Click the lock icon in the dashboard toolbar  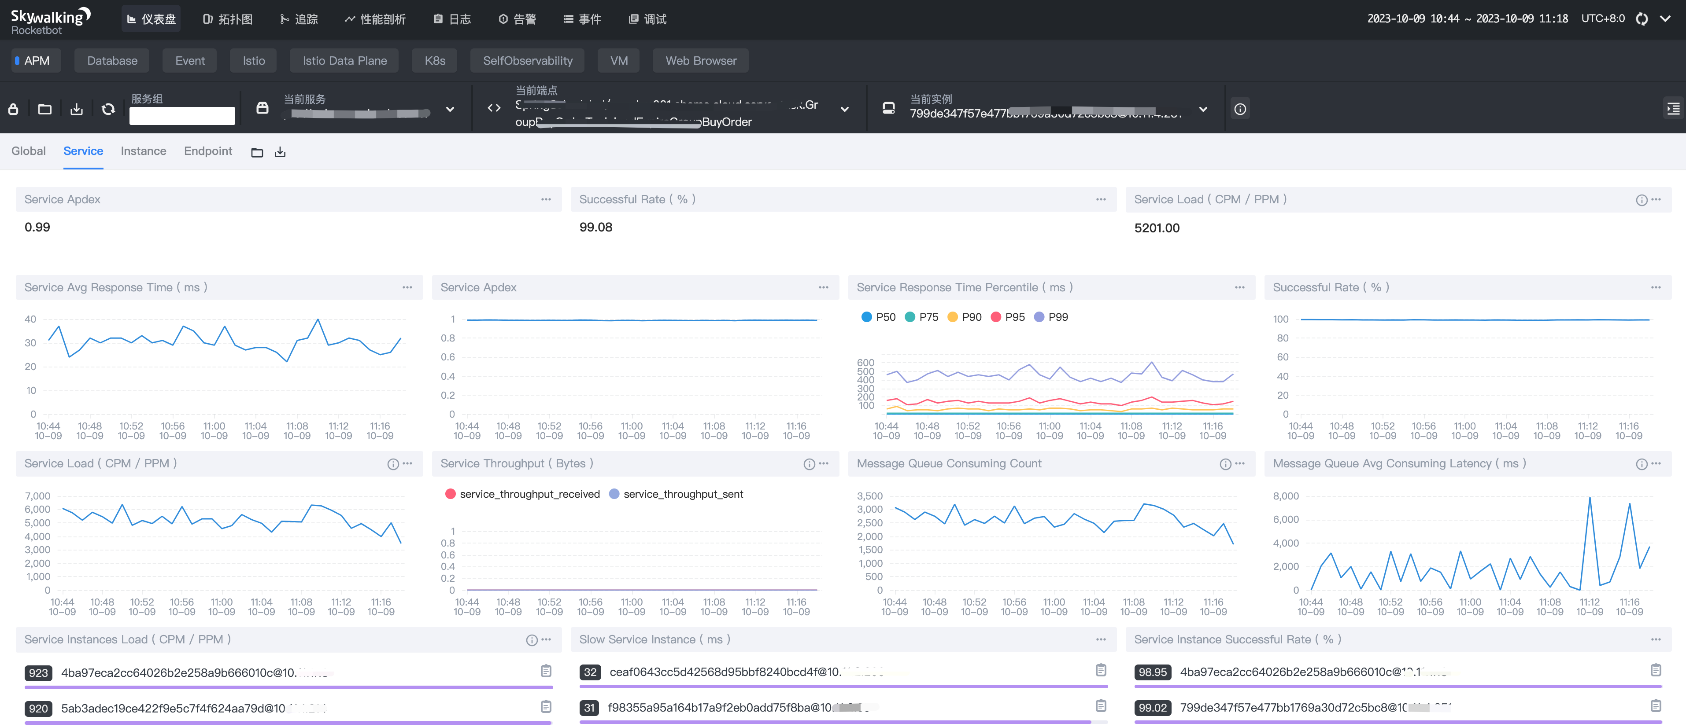(x=13, y=109)
